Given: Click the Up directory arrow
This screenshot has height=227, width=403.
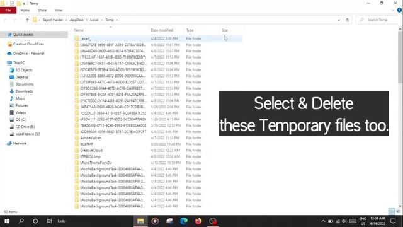Looking at the screenshot, I should (27, 20).
